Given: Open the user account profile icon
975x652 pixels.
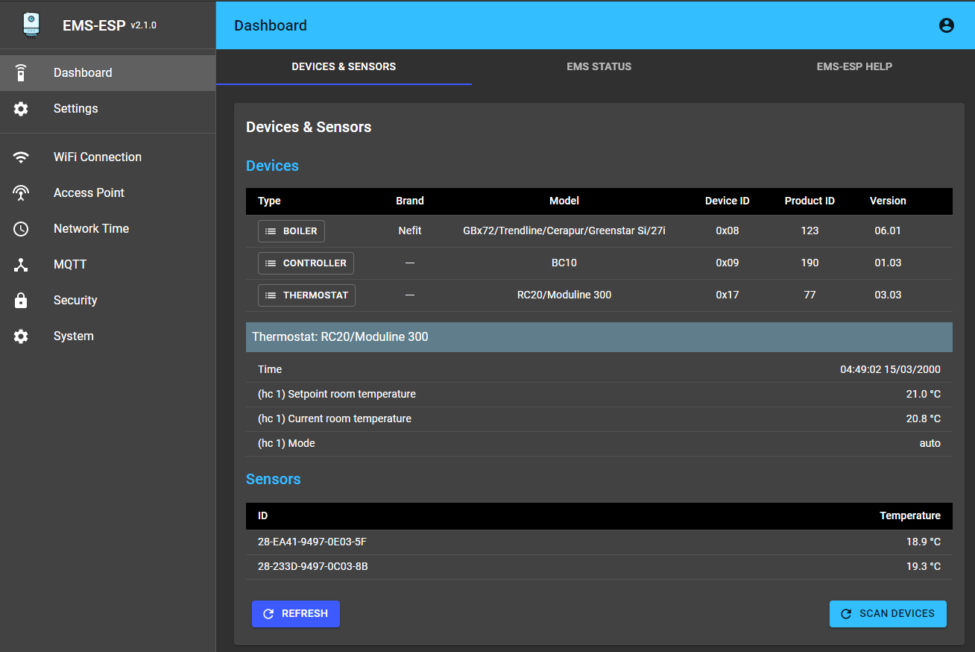Looking at the screenshot, I should (946, 25).
